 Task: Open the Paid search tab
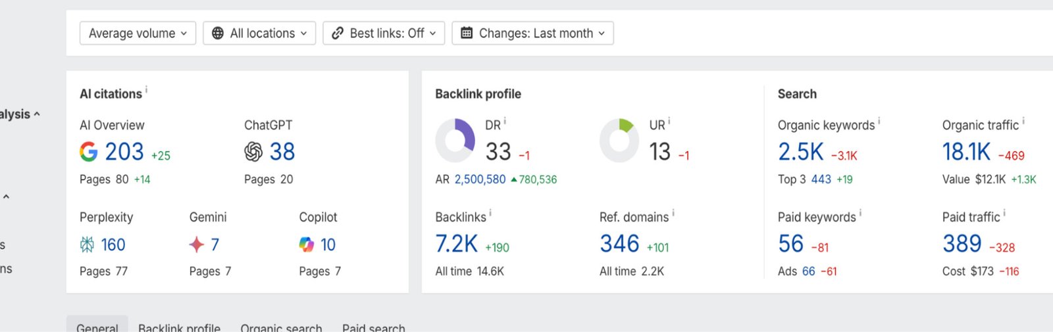[373, 327]
